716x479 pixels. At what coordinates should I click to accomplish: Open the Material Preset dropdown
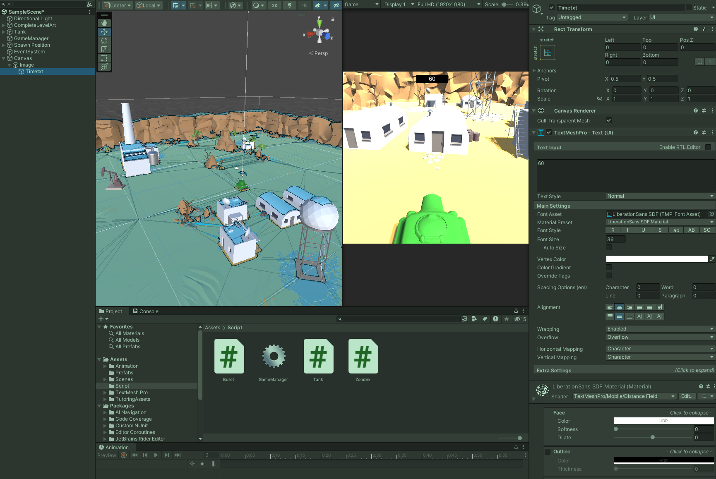point(661,222)
